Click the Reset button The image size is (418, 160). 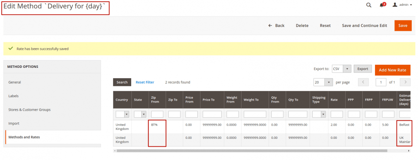(325, 25)
